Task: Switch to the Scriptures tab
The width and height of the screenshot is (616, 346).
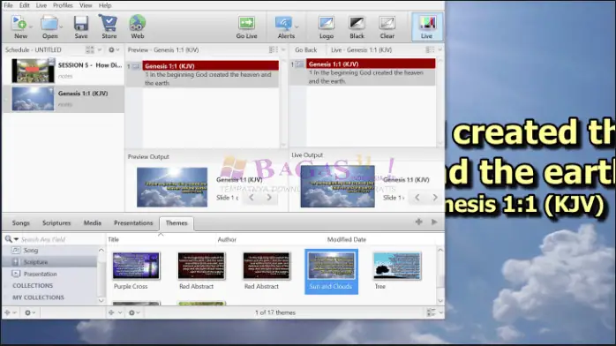Action: [x=56, y=223]
